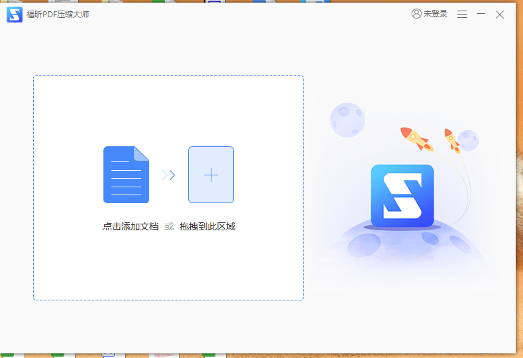The width and height of the screenshot is (523, 358).
Task: Click the 点击添加文档 text
Action: tap(131, 226)
